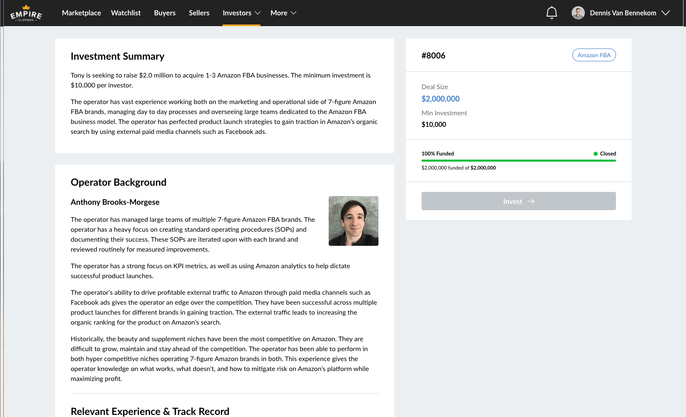Click the $10,000 minimum investment value

pyautogui.click(x=434, y=124)
